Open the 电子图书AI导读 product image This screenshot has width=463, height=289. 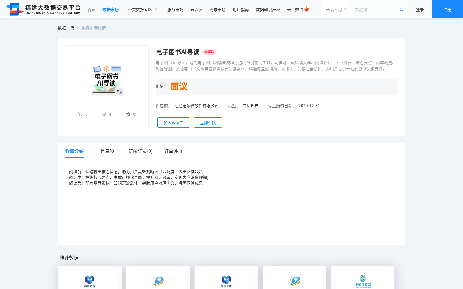click(x=107, y=80)
